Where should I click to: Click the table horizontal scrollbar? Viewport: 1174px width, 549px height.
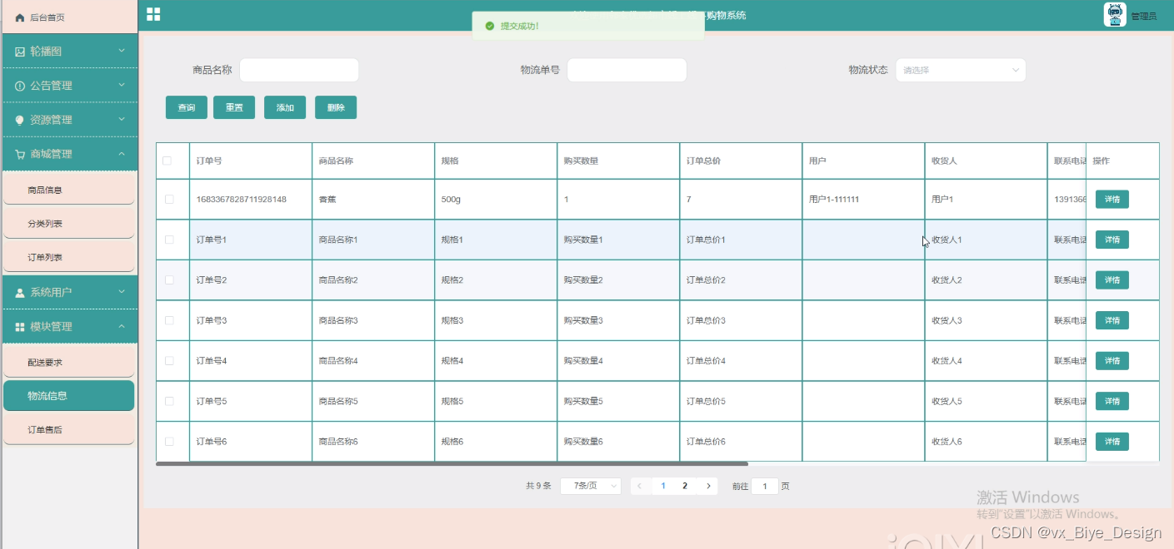(x=452, y=464)
